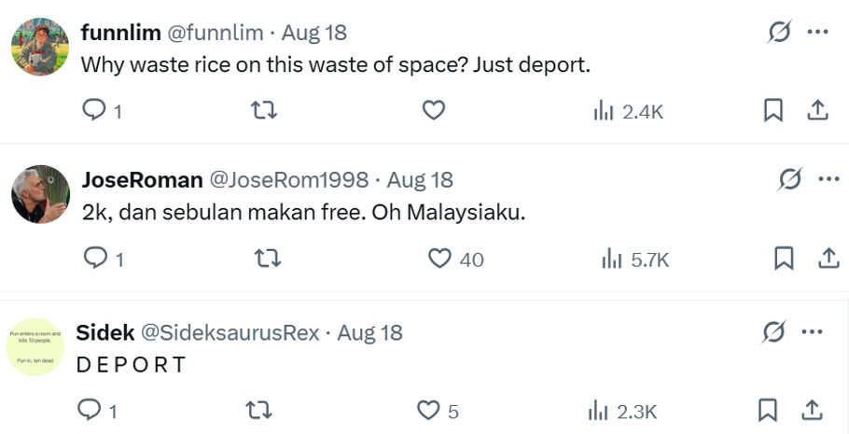
Task: Repost JoseRoman's Malaysiaku tweet
Action: (268, 259)
